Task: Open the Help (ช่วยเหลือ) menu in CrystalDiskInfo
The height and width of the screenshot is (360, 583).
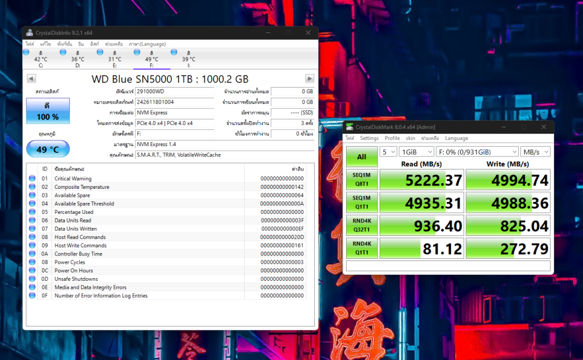Action: (114, 44)
